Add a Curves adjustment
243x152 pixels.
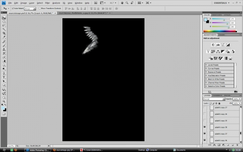(x=223, y=45)
